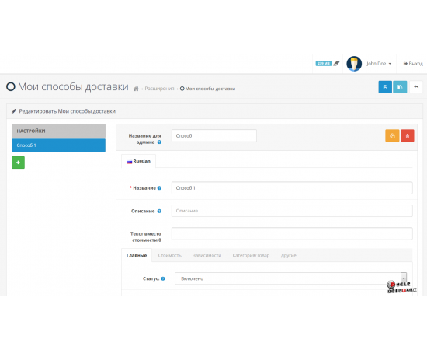Click the orange copy method button
Screen dimensions: 427x350
pos(392,135)
